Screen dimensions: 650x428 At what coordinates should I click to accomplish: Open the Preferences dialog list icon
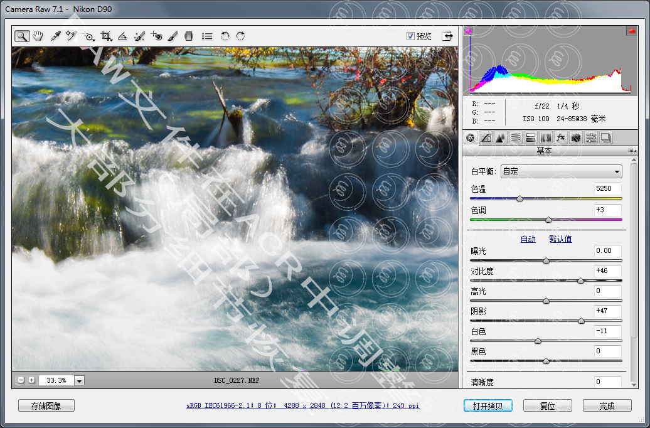(x=207, y=36)
